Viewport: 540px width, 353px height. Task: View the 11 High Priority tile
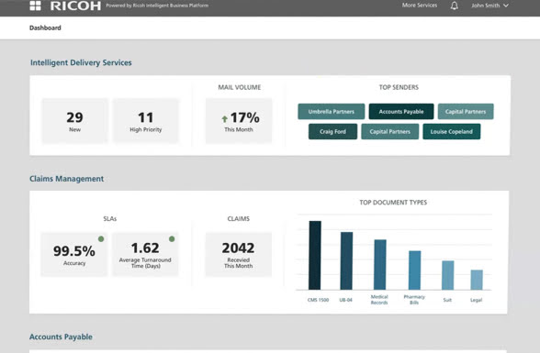[146, 121]
